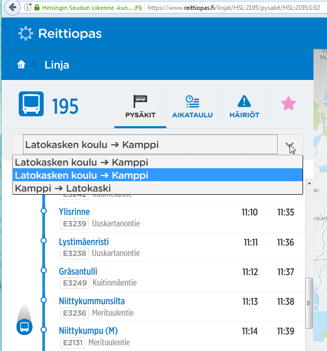Click the 11:36 departure at Lystimäenristi
327x351 pixels.
point(285,242)
